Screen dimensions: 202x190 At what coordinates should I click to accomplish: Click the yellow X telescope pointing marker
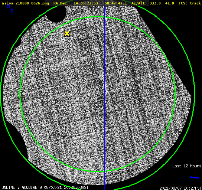[67, 34]
